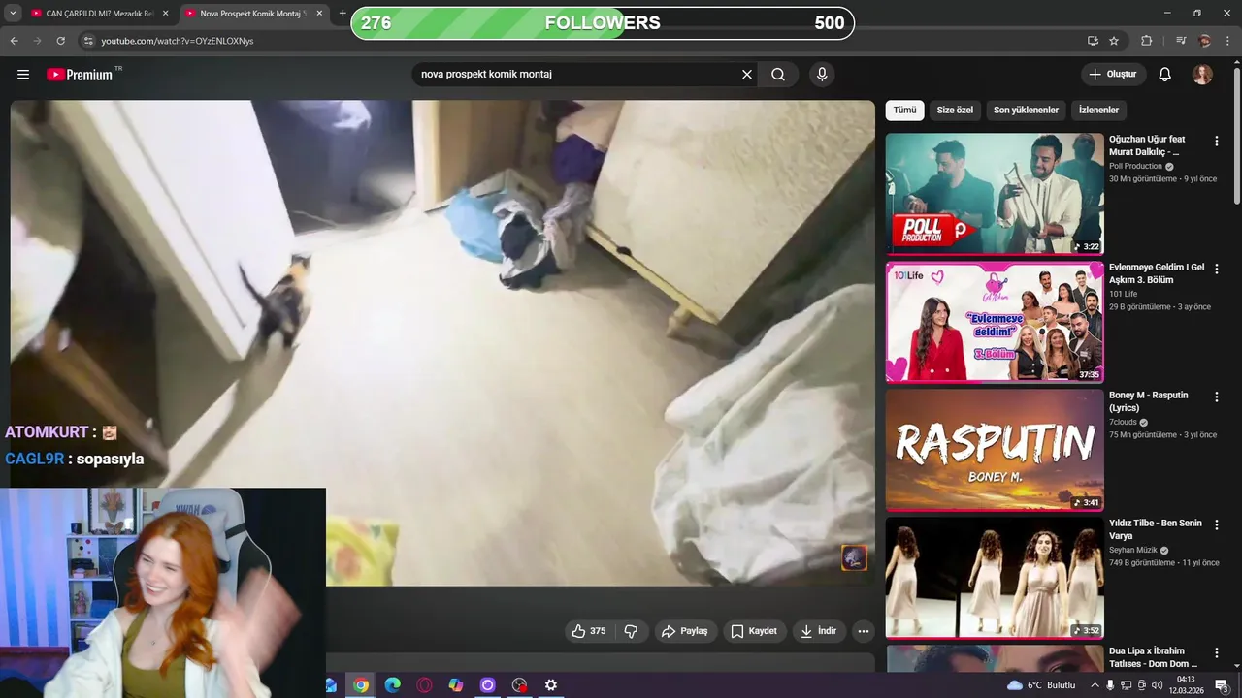Show hidden system tray icons chevron
The image size is (1242, 698).
coord(1095,685)
